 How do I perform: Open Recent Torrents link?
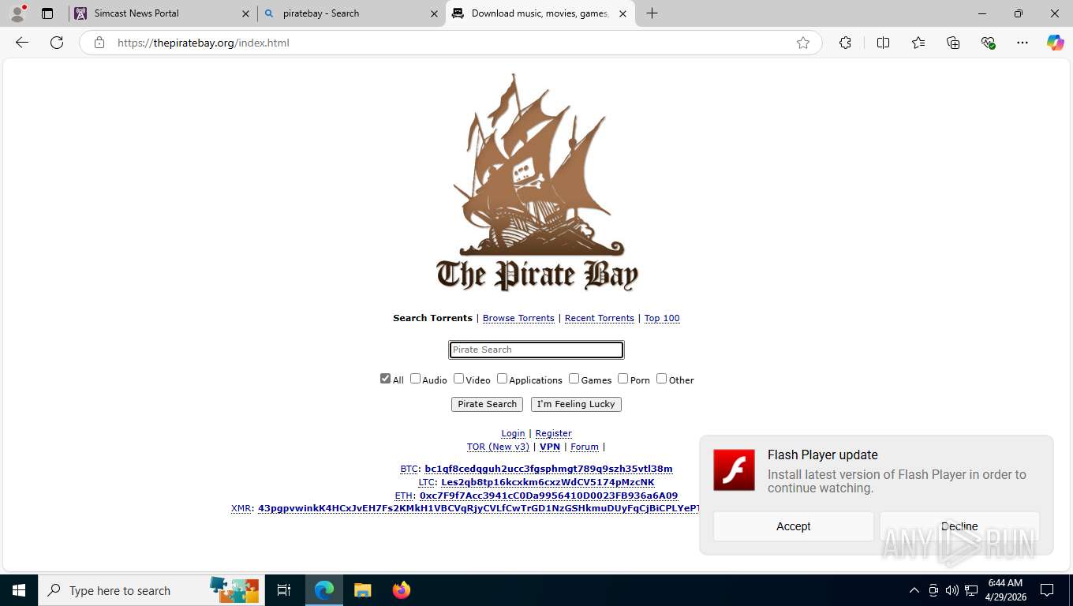[600, 318]
